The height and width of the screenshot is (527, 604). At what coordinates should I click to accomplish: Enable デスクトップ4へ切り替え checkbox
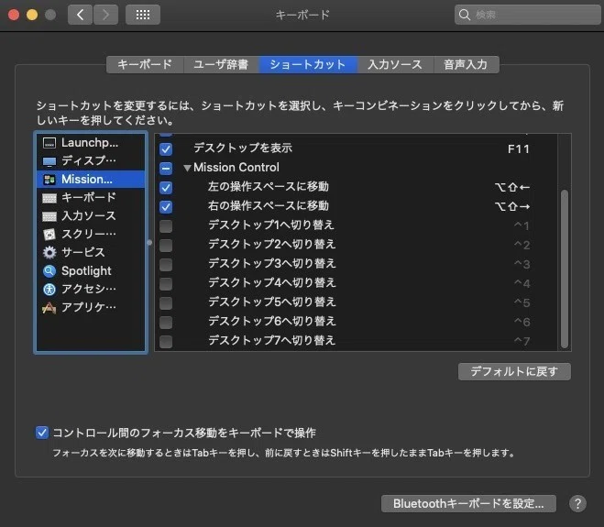pyautogui.click(x=166, y=284)
